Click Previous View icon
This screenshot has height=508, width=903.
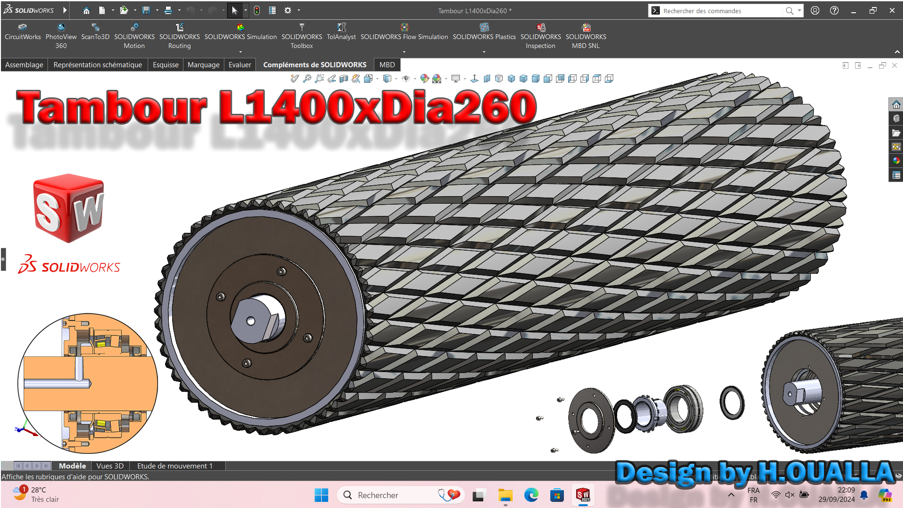pyautogui.click(x=332, y=79)
